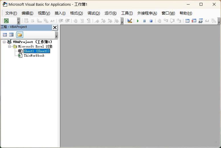This screenshot has width=221, height=148.
Task: Open 工具(T) menu
Action: coord(127,13)
